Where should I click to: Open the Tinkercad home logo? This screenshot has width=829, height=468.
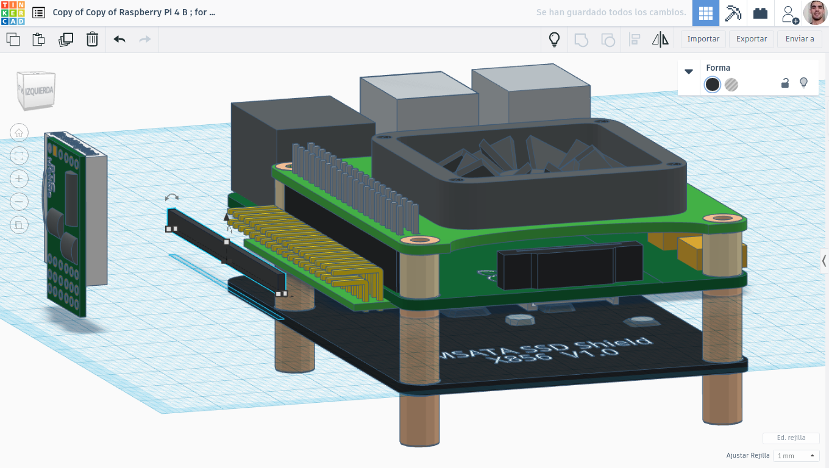click(13, 12)
